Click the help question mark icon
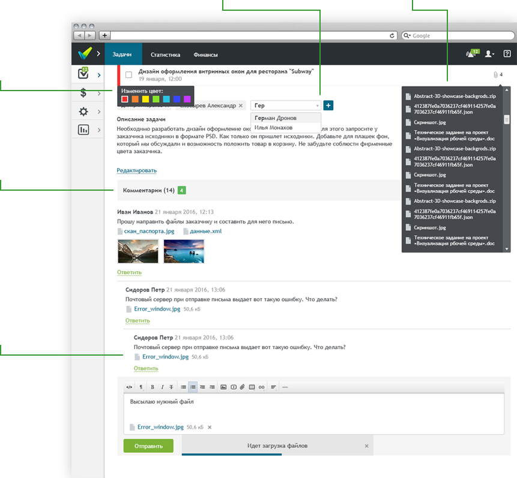Viewport: 517px width, 478px height. (x=507, y=54)
